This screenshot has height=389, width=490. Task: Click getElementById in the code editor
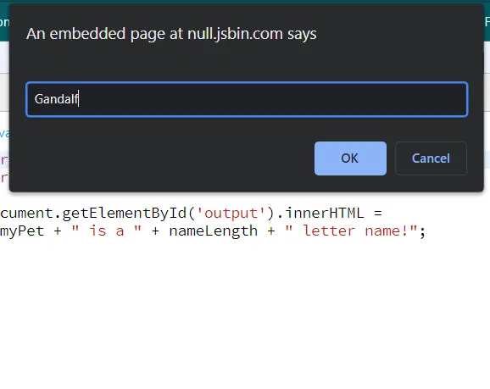click(x=125, y=213)
